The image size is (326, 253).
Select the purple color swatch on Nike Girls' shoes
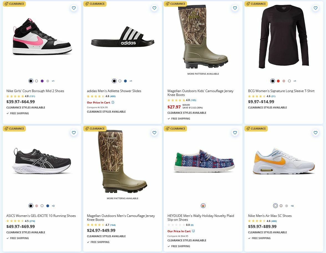42,81
